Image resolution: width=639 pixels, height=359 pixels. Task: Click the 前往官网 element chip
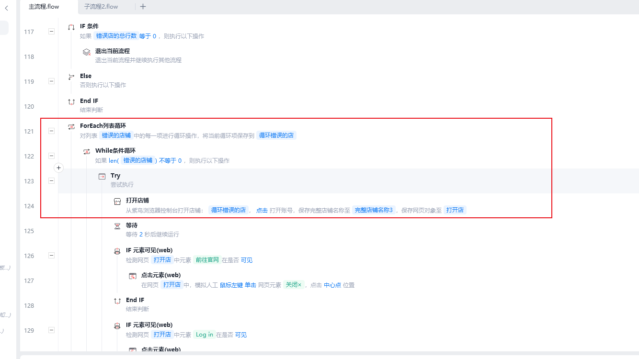(207, 260)
